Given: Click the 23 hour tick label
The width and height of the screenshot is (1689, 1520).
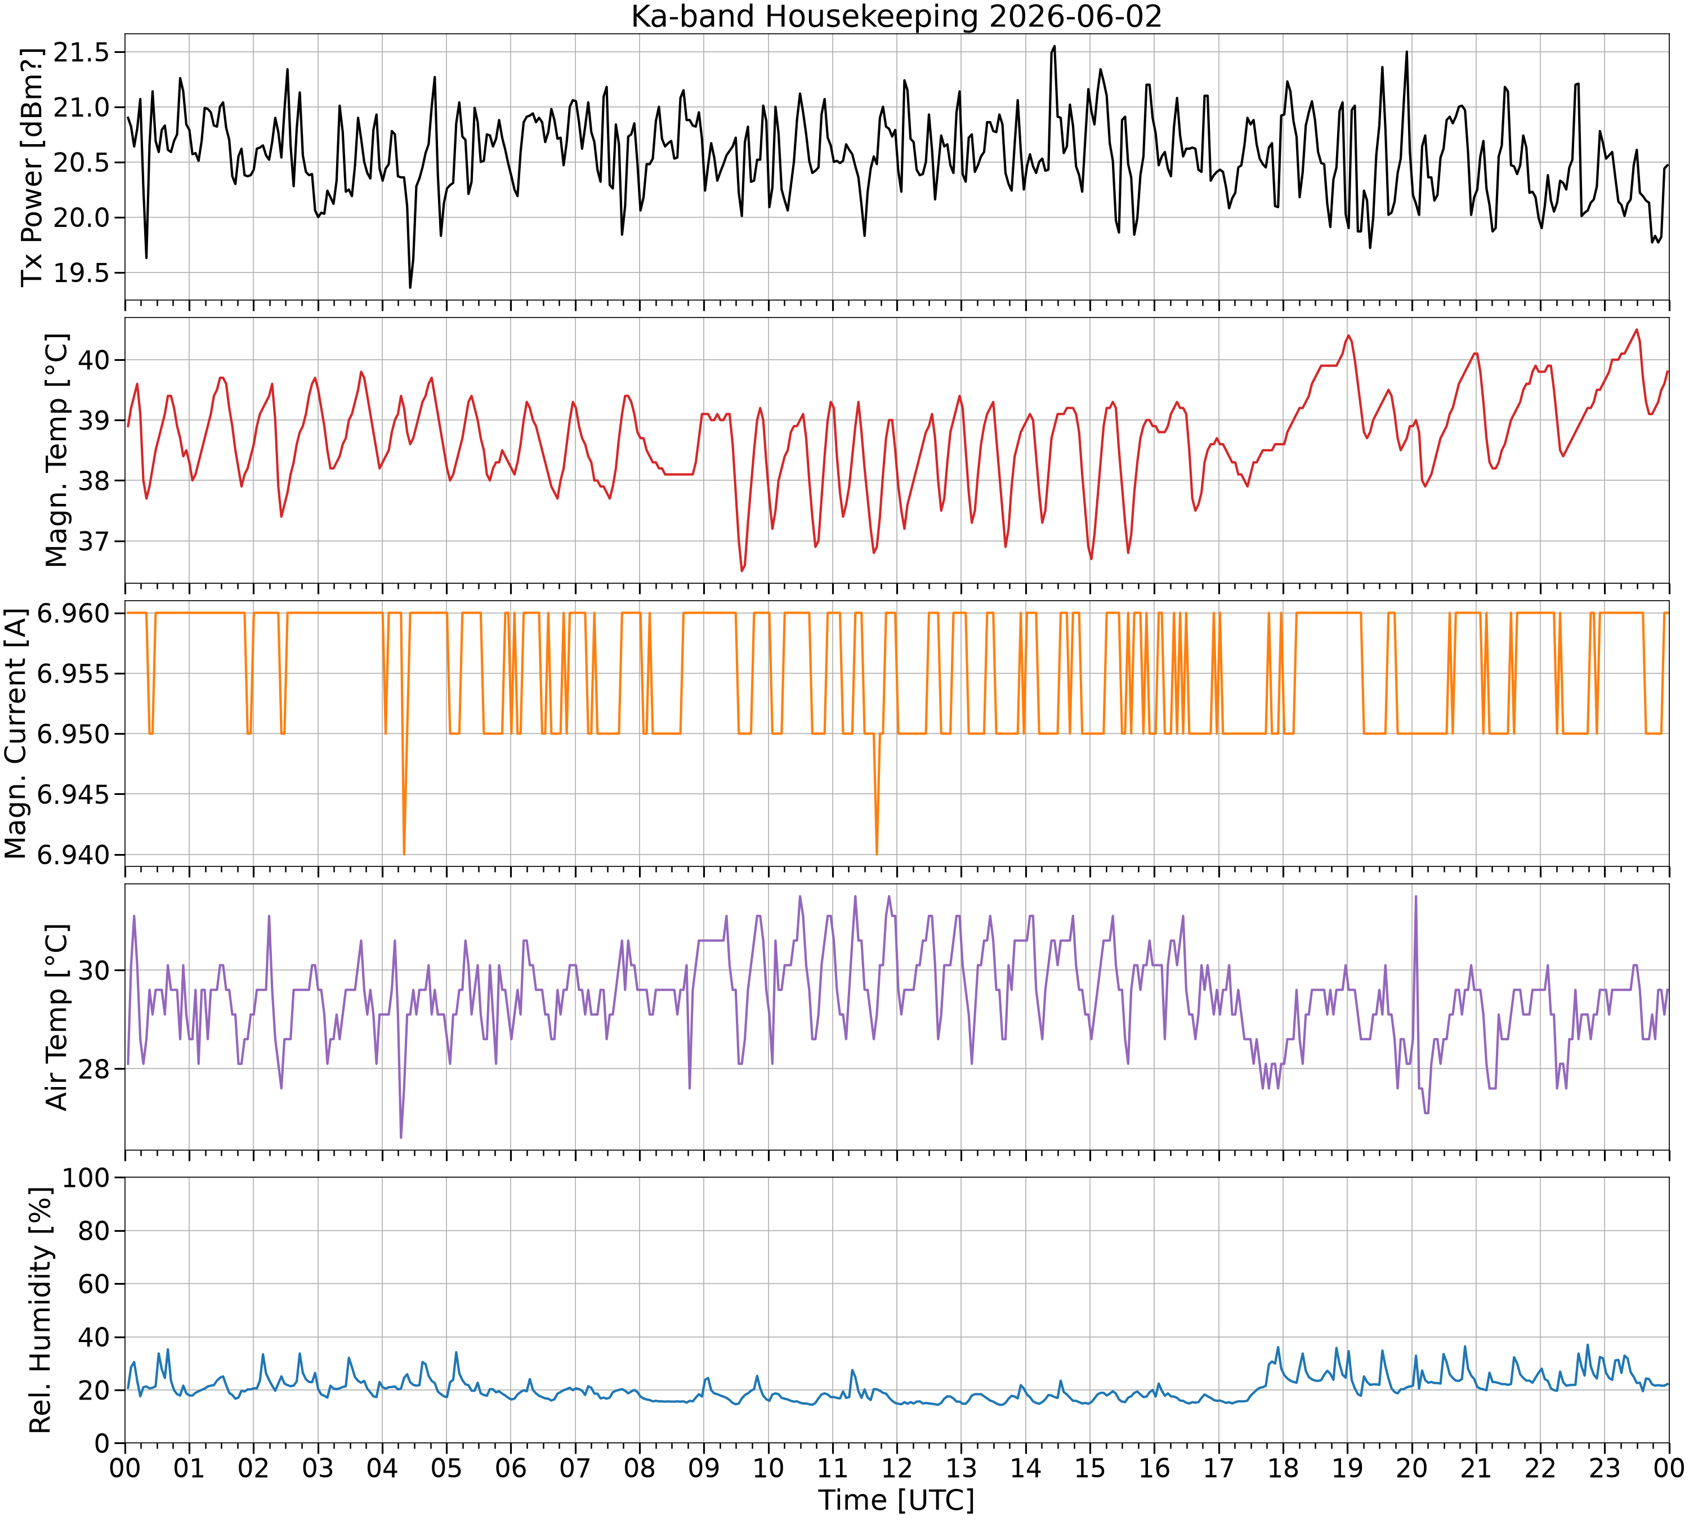Looking at the screenshot, I should [1605, 1468].
